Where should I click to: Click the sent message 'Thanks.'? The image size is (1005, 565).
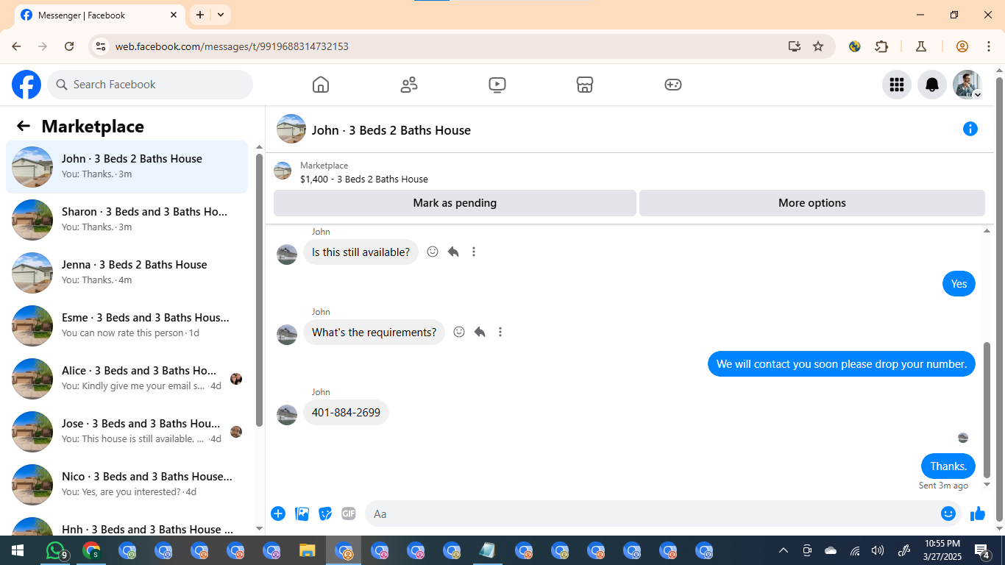tap(948, 466)
